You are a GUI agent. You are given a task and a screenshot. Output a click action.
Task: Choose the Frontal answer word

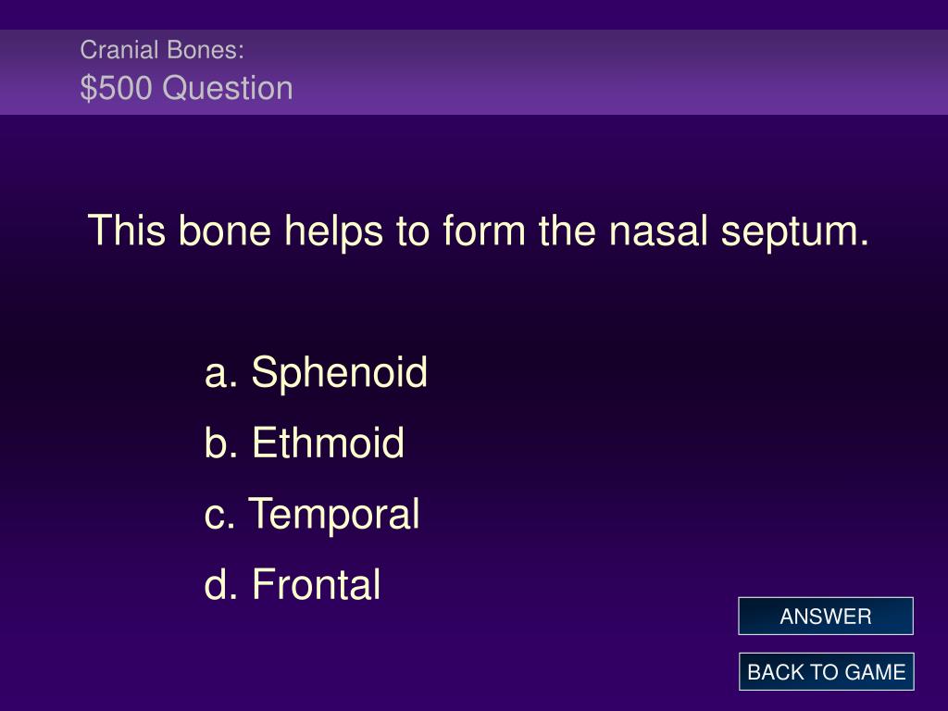317,585
